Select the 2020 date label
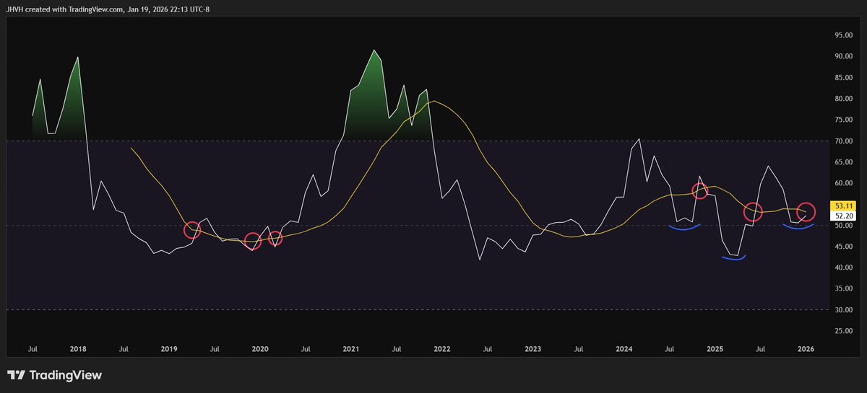This screenshot has width=867, height=393. pos(260,349)
